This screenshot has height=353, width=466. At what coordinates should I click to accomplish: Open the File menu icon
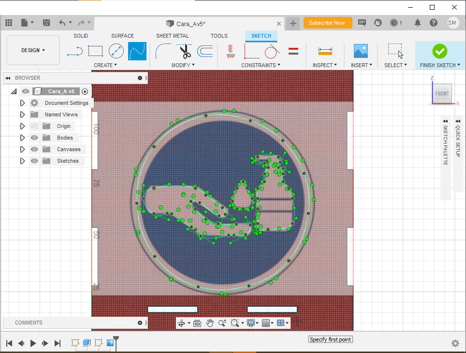click(24, 23)
